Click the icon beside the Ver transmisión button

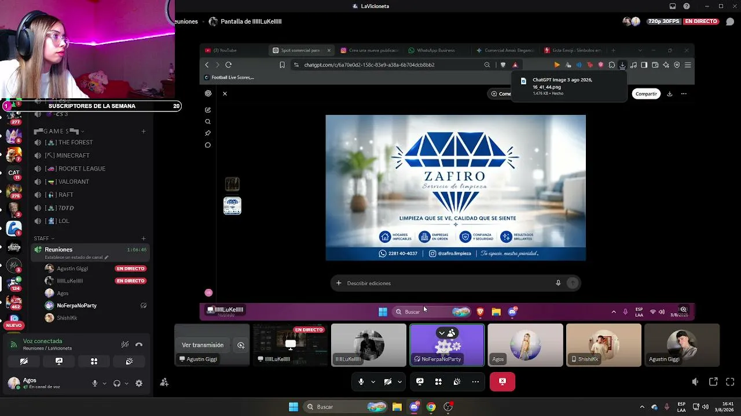click(x=241, y=345)
